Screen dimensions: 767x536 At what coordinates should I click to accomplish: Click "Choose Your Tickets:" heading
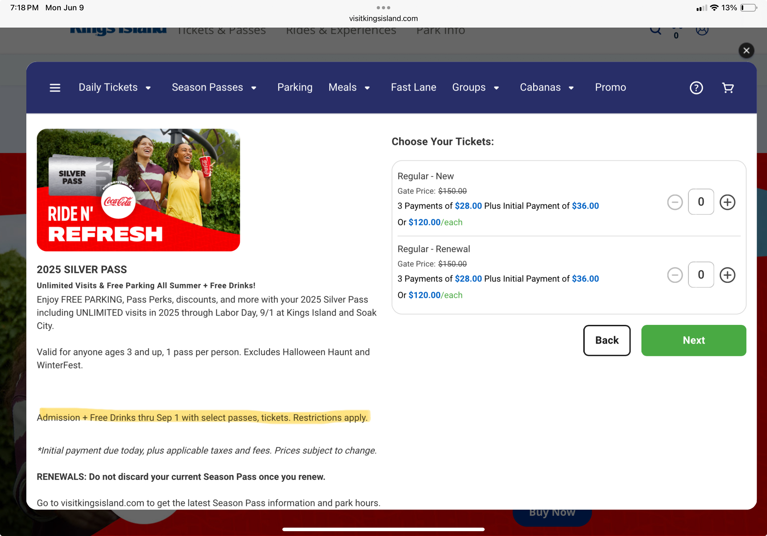[443, 141]
